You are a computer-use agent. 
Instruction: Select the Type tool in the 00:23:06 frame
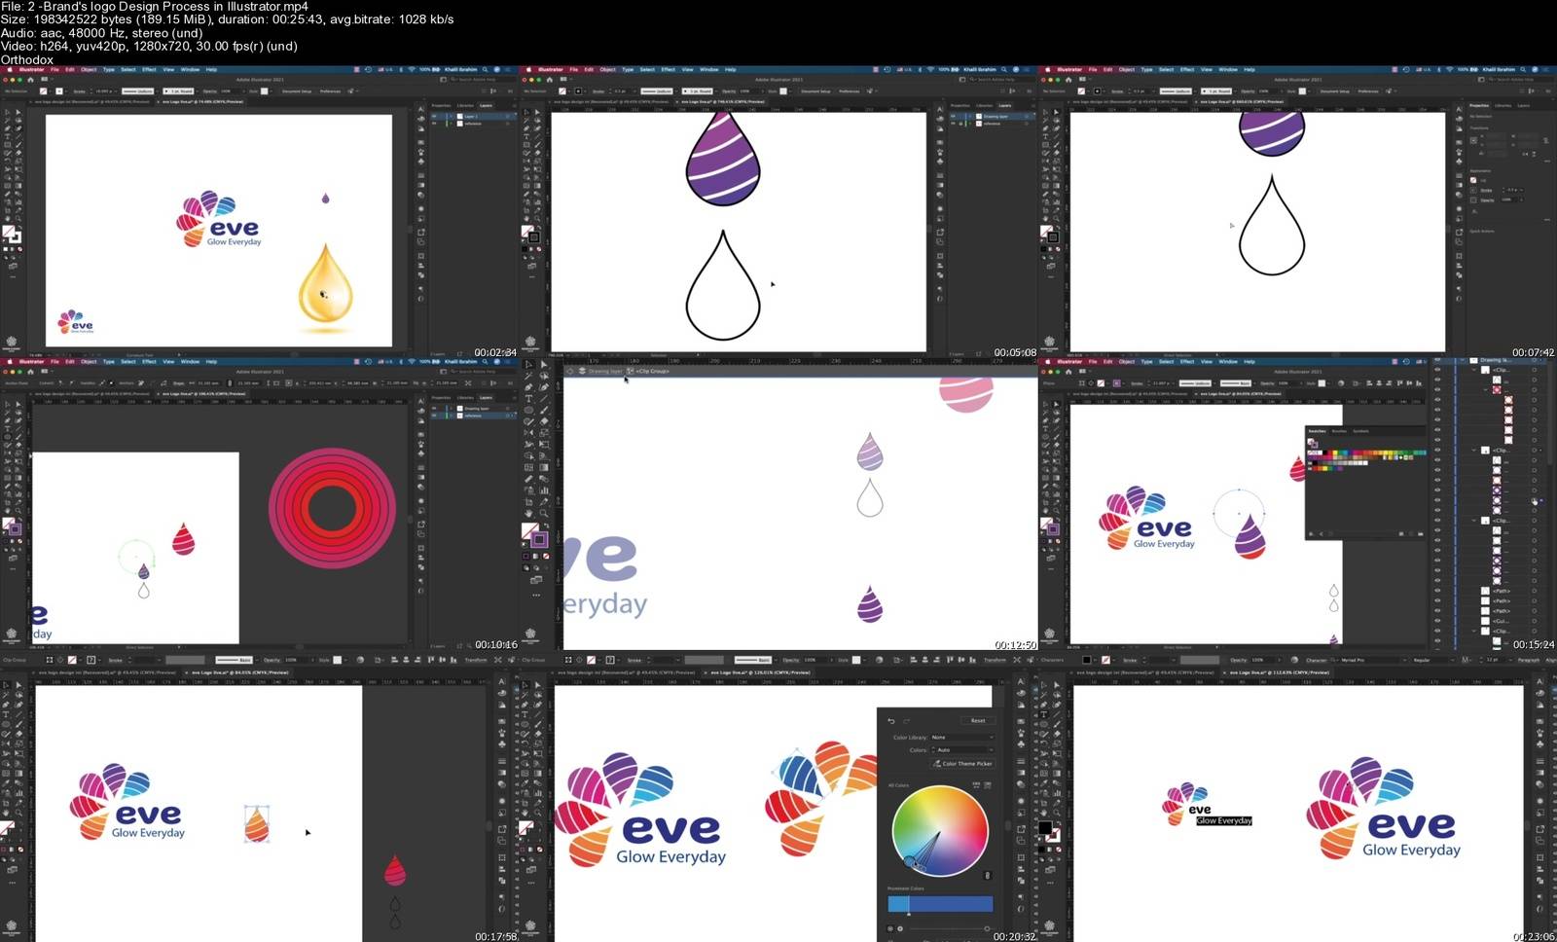tap(1043, 714)
